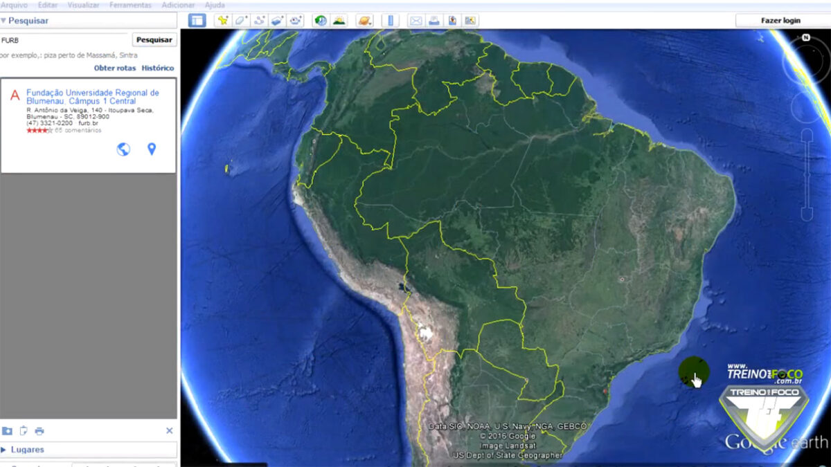
Task: Toggle sunlight across the landscape icon
Action: 339,20
